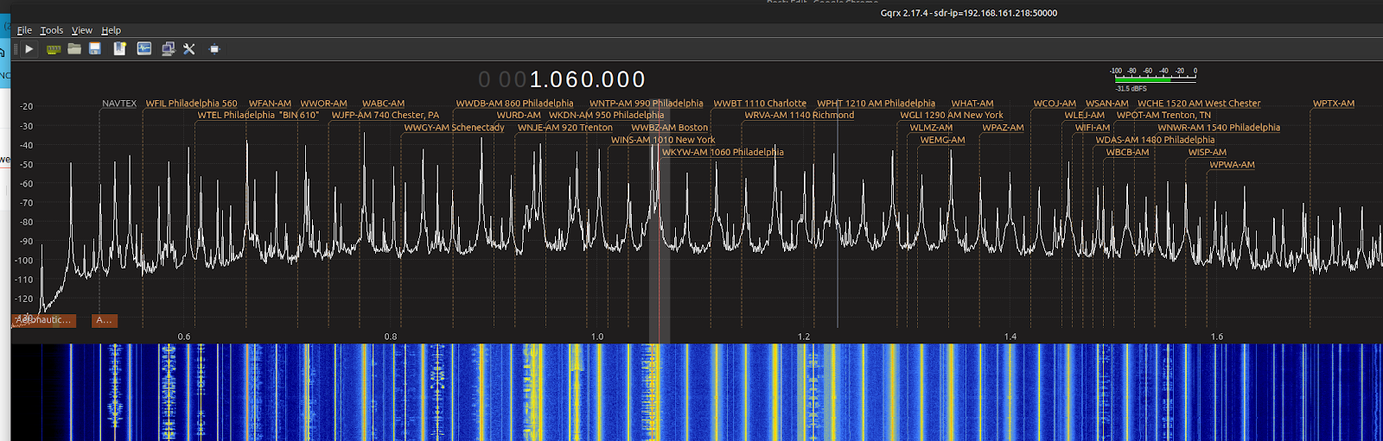Select the WPTX-AM bookmark label
The image size is (1383, 441).
[1334, 104]
